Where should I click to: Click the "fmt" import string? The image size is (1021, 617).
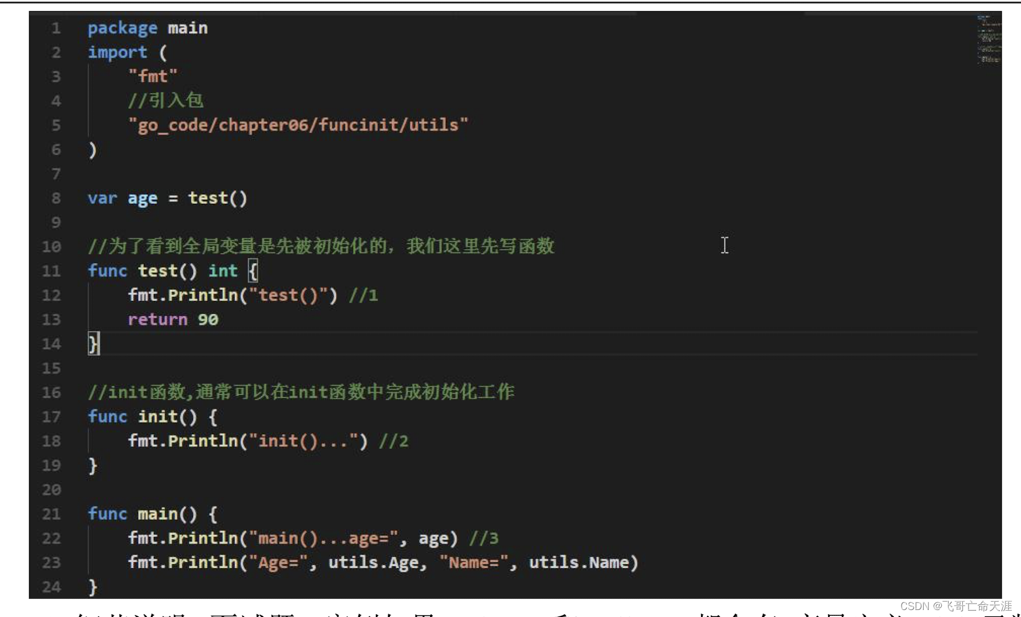coord(153,76)
